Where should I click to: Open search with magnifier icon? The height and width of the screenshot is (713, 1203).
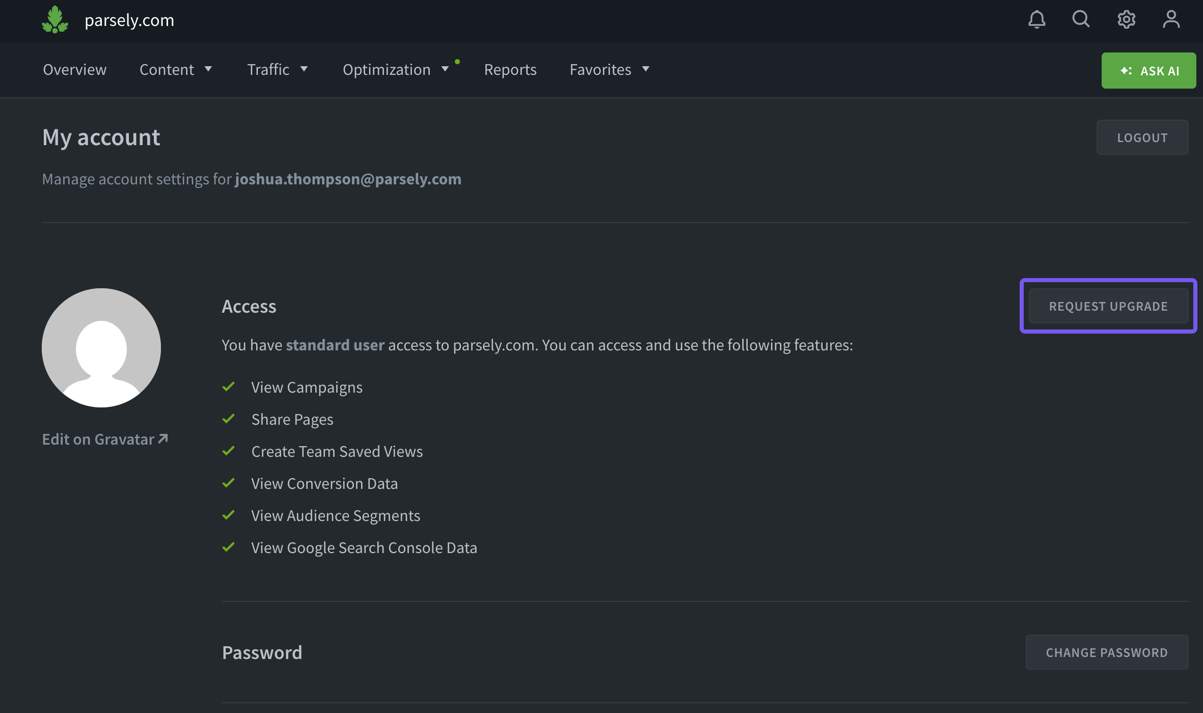tap(1081, 20)
